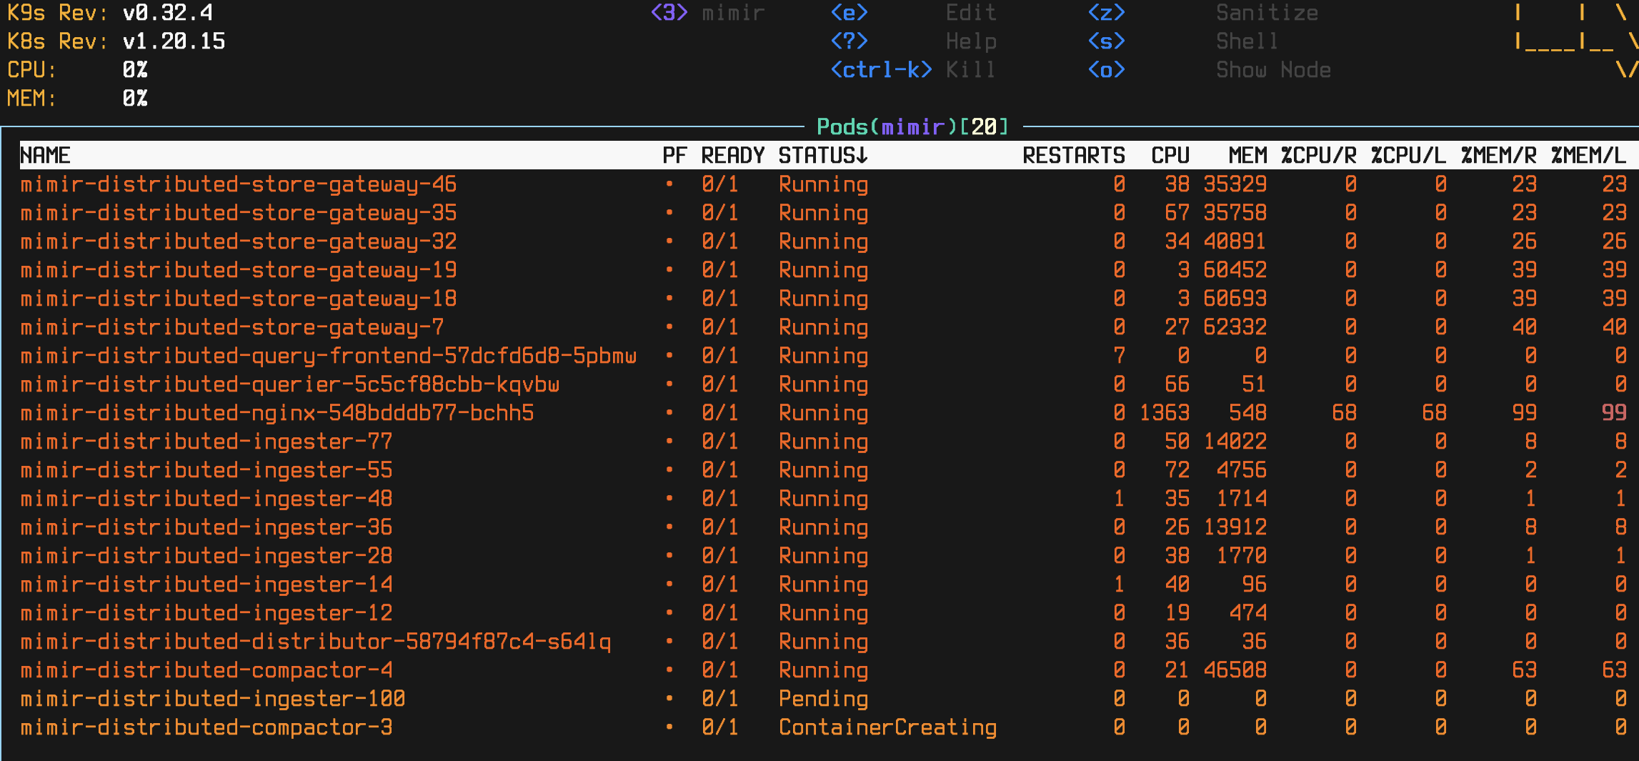Sort by the %MEM/R column header
Image resolution: width=1639 pixels, height=761 pixels.
[1498, 155]
